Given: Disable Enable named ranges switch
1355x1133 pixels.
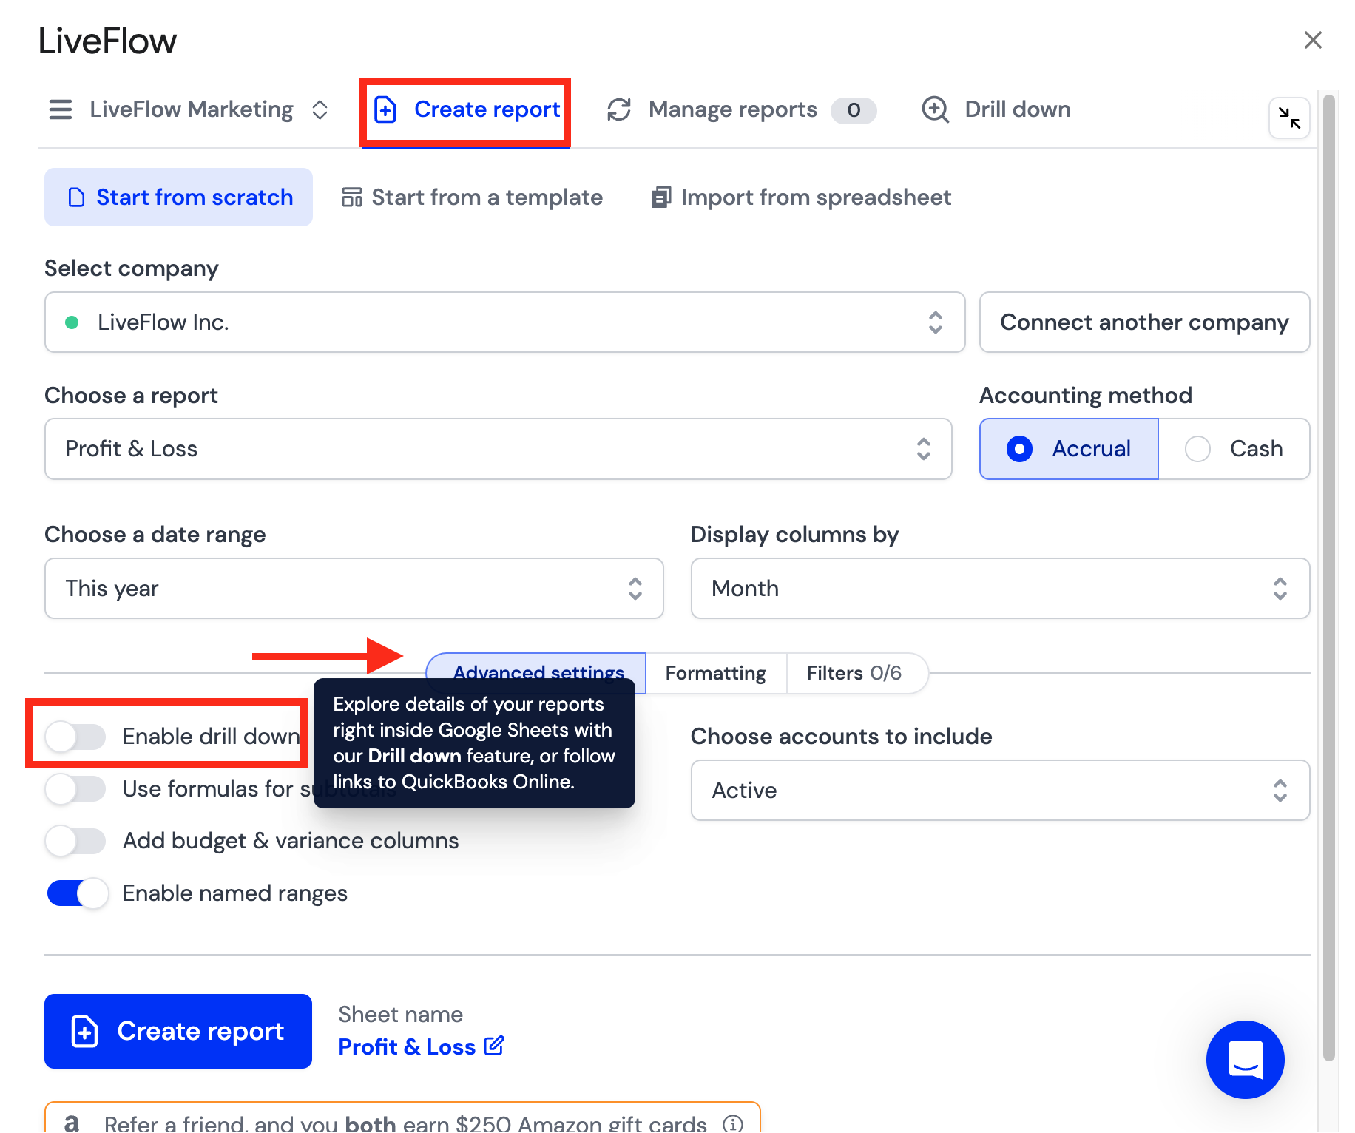Looking at the screenshot, I should [x=77, y=893].
